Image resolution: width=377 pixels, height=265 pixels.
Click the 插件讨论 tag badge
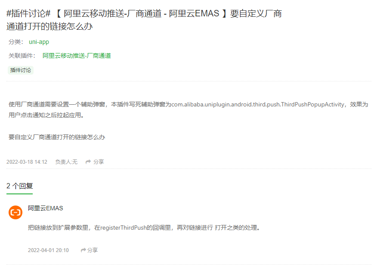[20, 70]
